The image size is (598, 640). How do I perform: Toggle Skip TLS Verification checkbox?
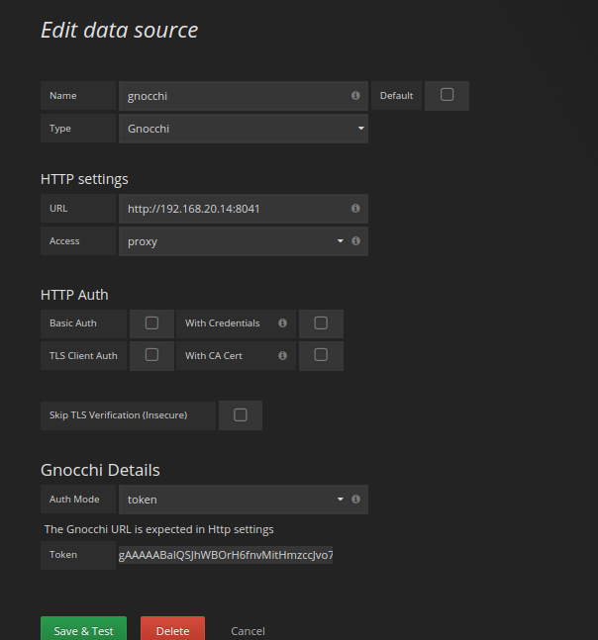pyautogui.click(x=240, y=415)
